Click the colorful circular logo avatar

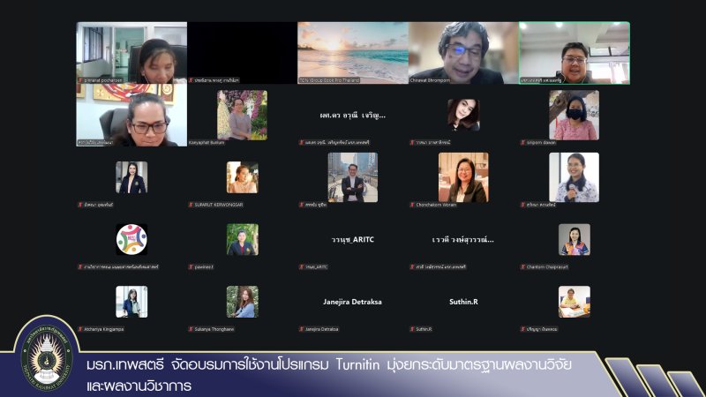[131, 239]
